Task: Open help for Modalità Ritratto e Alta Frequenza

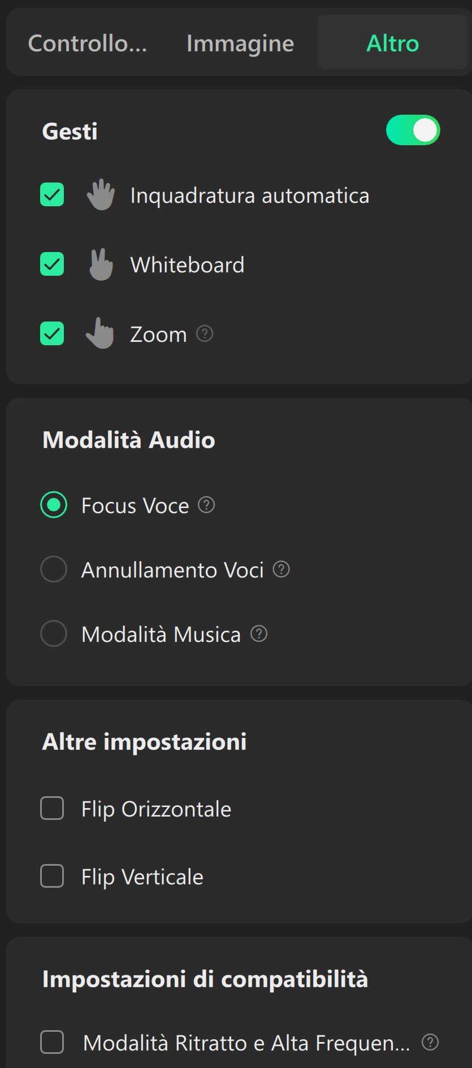Action: [x=430, y=1042]
